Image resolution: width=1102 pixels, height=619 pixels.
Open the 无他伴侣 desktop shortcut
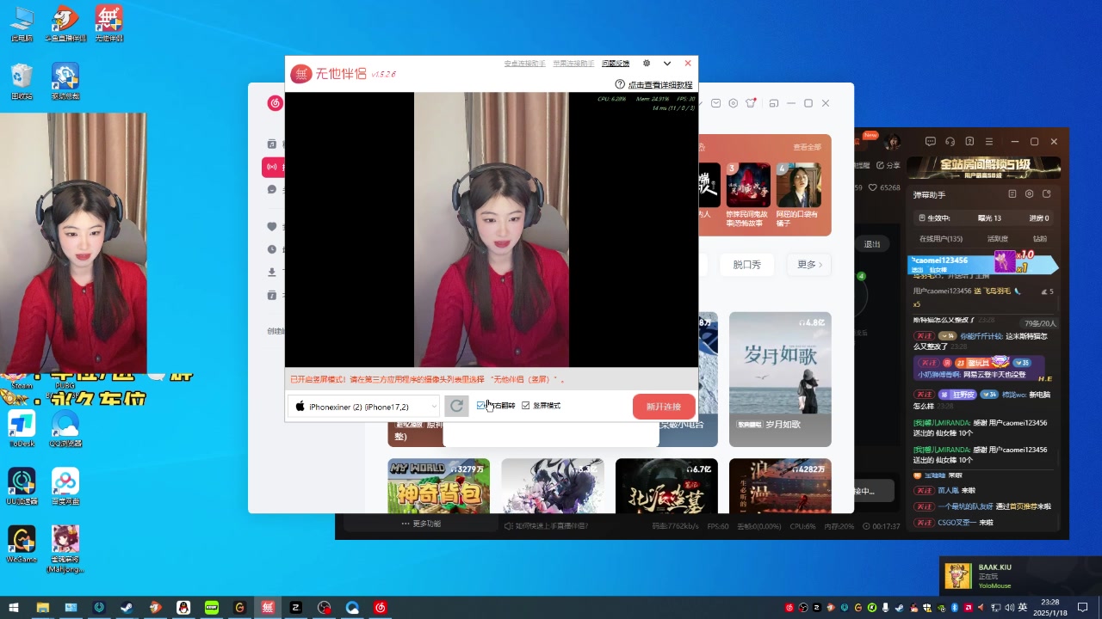pos(108,24)
